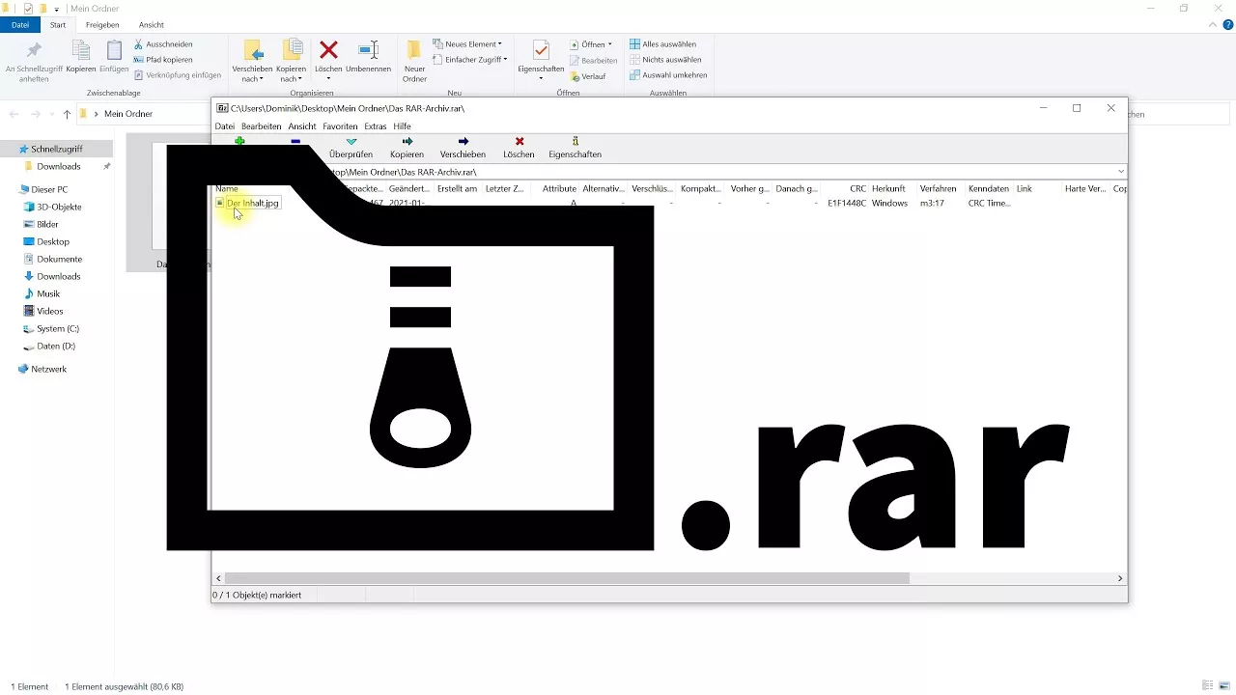Open the Hilfe menu in 7-Zip

click(402, 126)
